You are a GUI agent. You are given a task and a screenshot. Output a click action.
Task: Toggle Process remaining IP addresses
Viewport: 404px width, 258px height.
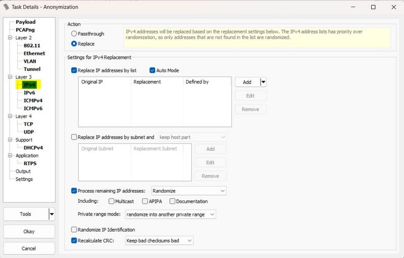click(x=74, y=191)
